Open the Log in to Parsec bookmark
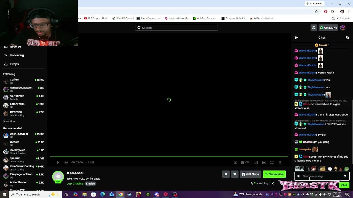The height and width of the screenshot is (198, 353). pyautogui.click(x=177, y=18)
